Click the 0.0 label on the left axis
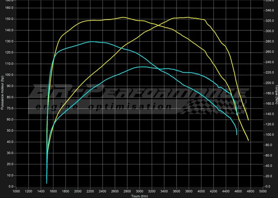278x198 pixels. pos(11,186)
